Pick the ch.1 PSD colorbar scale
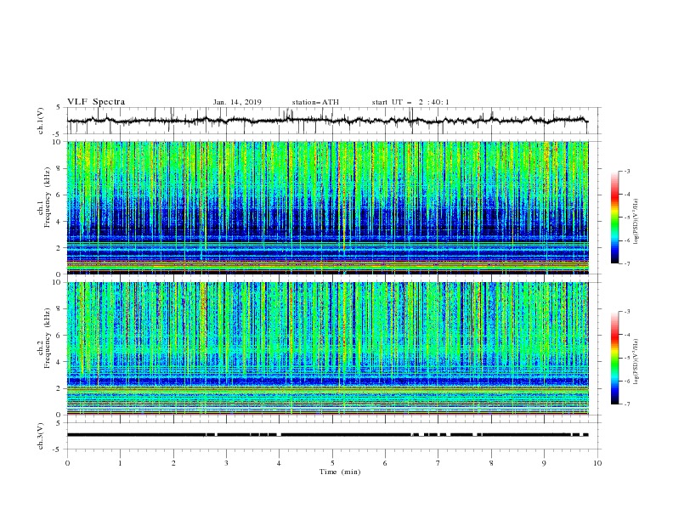The width and height of the screenshot is (673, 520). click(614, 218)
